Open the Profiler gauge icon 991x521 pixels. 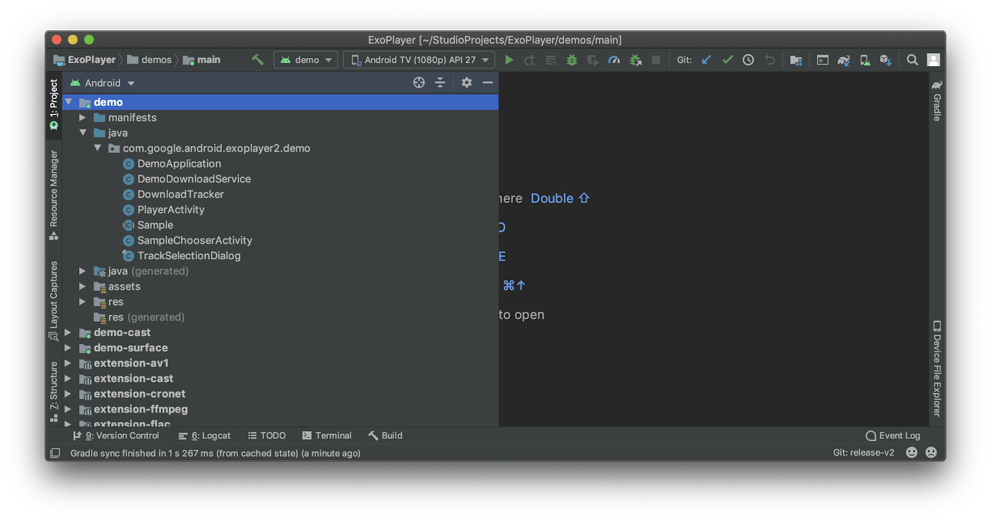pyautogui.click(x=614, y=60)
